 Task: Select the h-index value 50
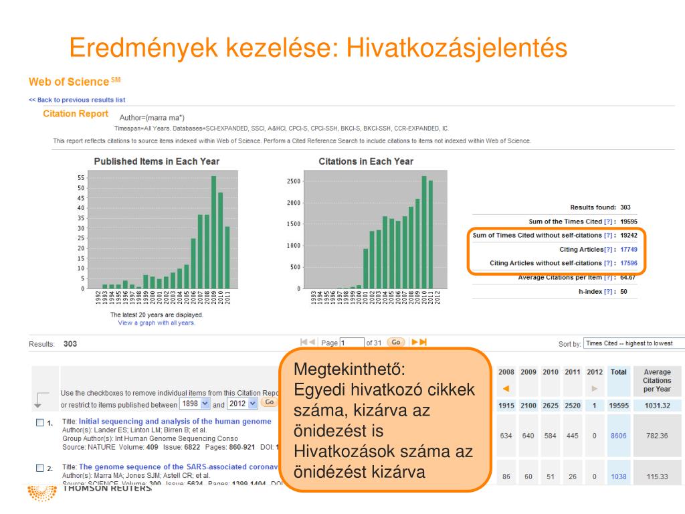point(624,292)
